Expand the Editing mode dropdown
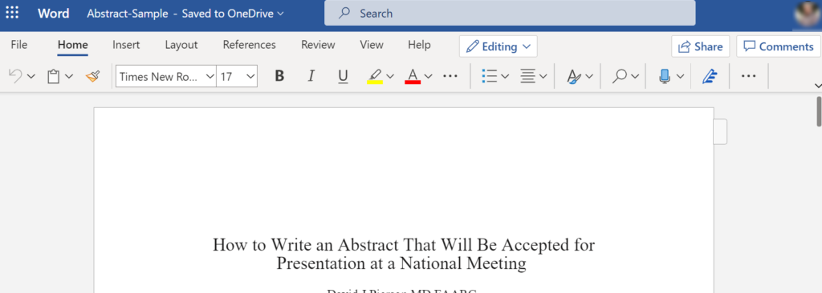Image resolution: width=822 pixels, height=293 pixels. tap(498, 46)
